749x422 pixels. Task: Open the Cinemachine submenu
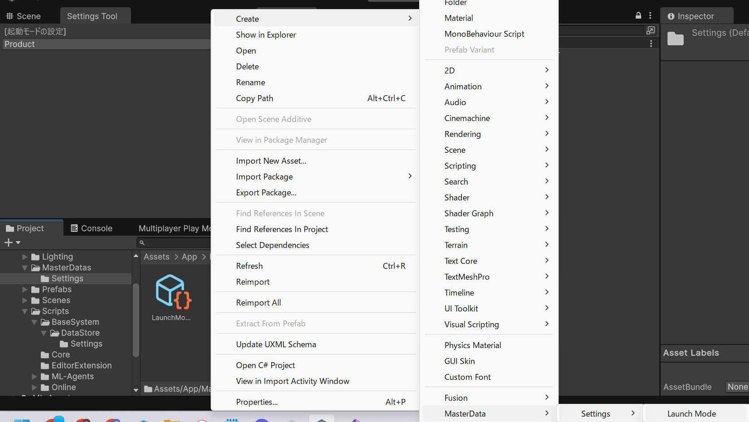coord(489,118)
